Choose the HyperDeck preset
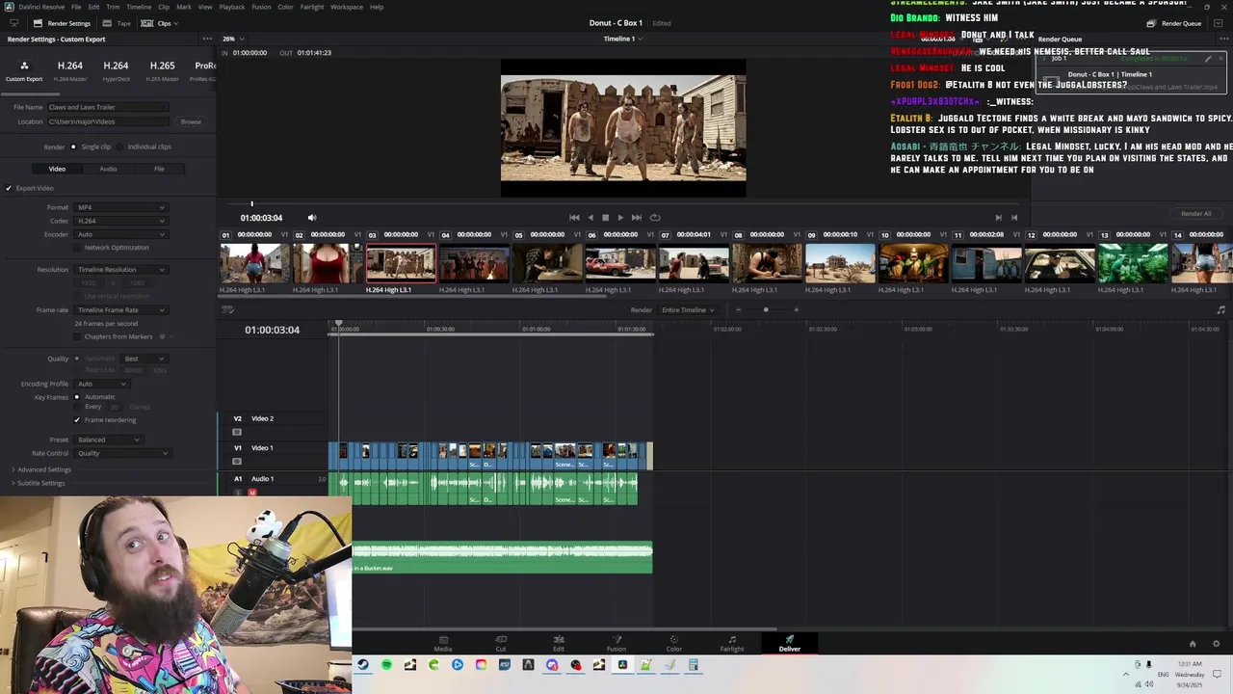 point(116,70)
